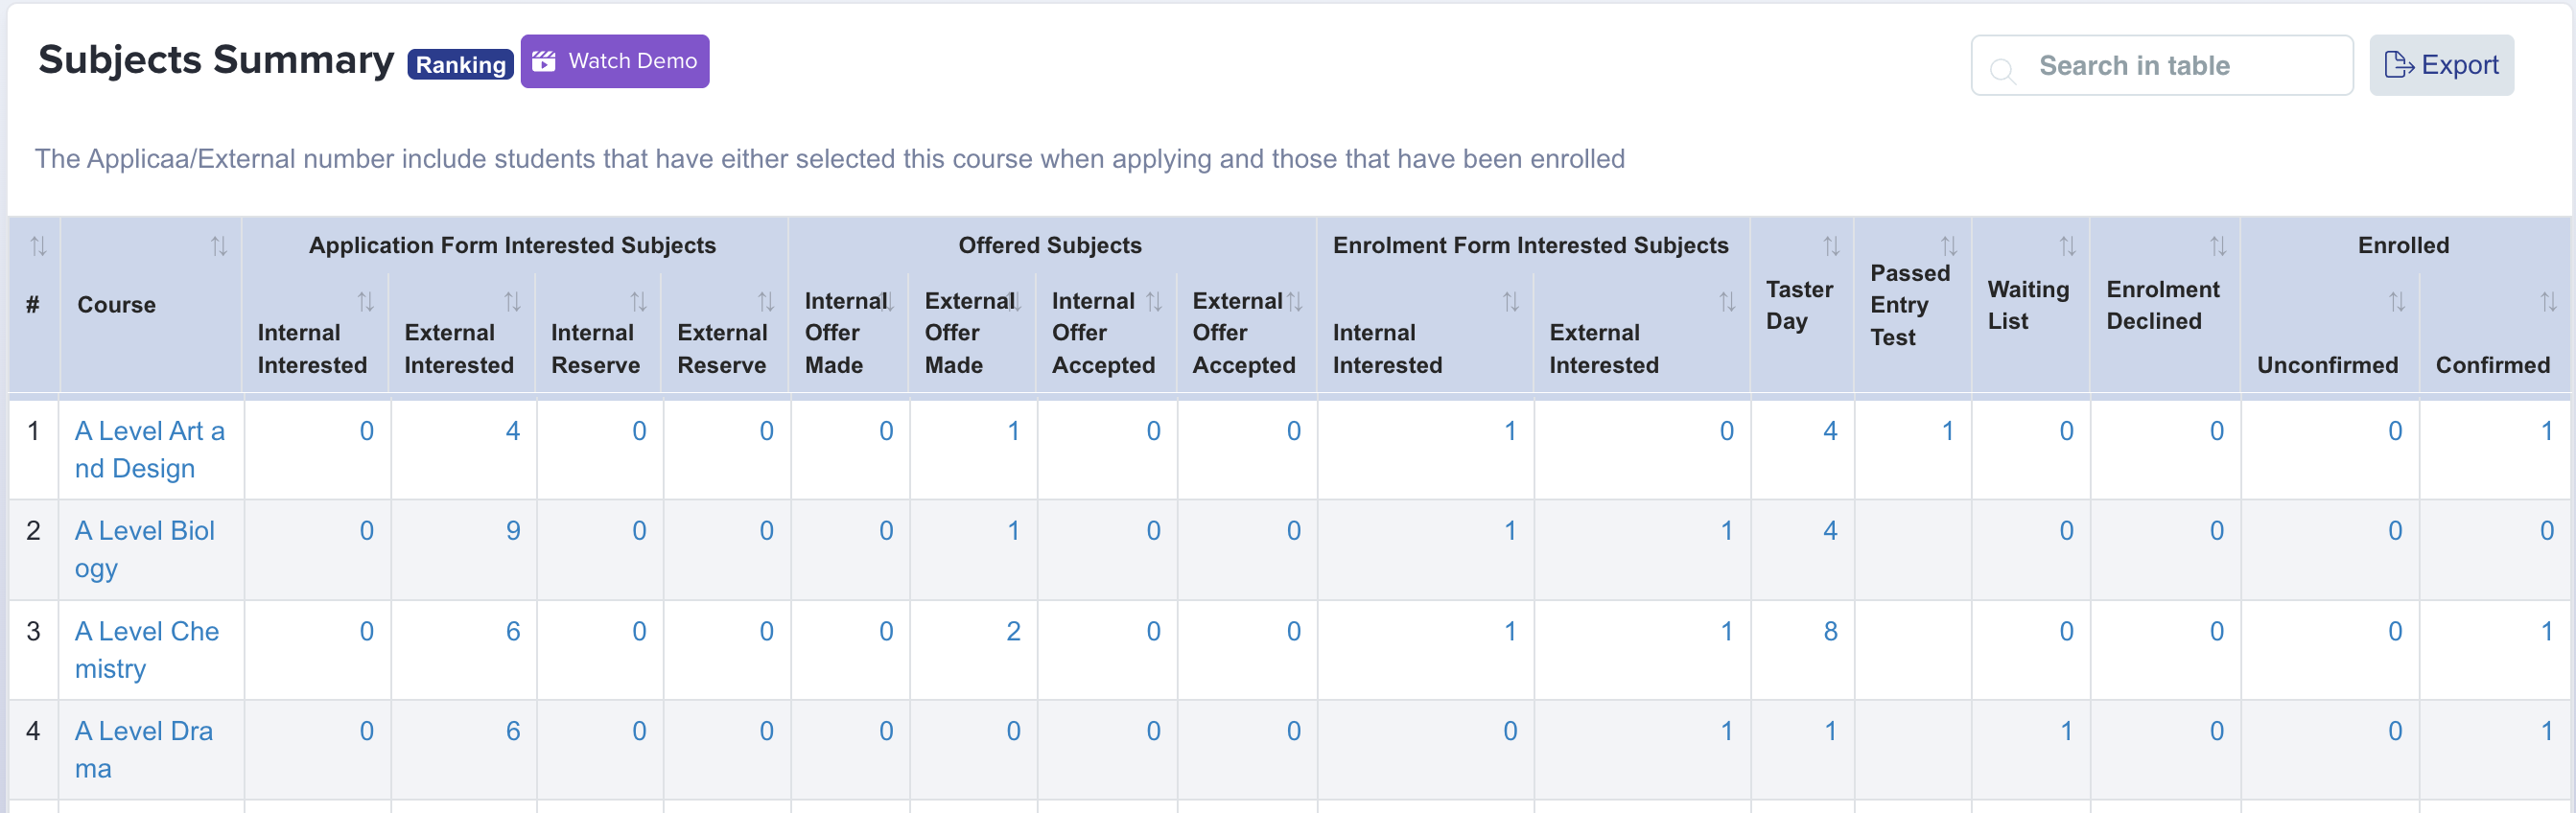The height and width of the screenshot is (813, 2576).
Task: Sort by Enrolment Declined column arrows
Action: coord(2218,246)
